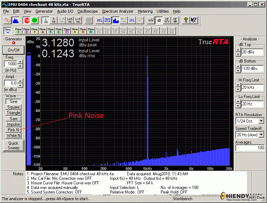Click the Hi Freq Limit 20 kHz field
The image size is (267, 203).
pos(253,87)
